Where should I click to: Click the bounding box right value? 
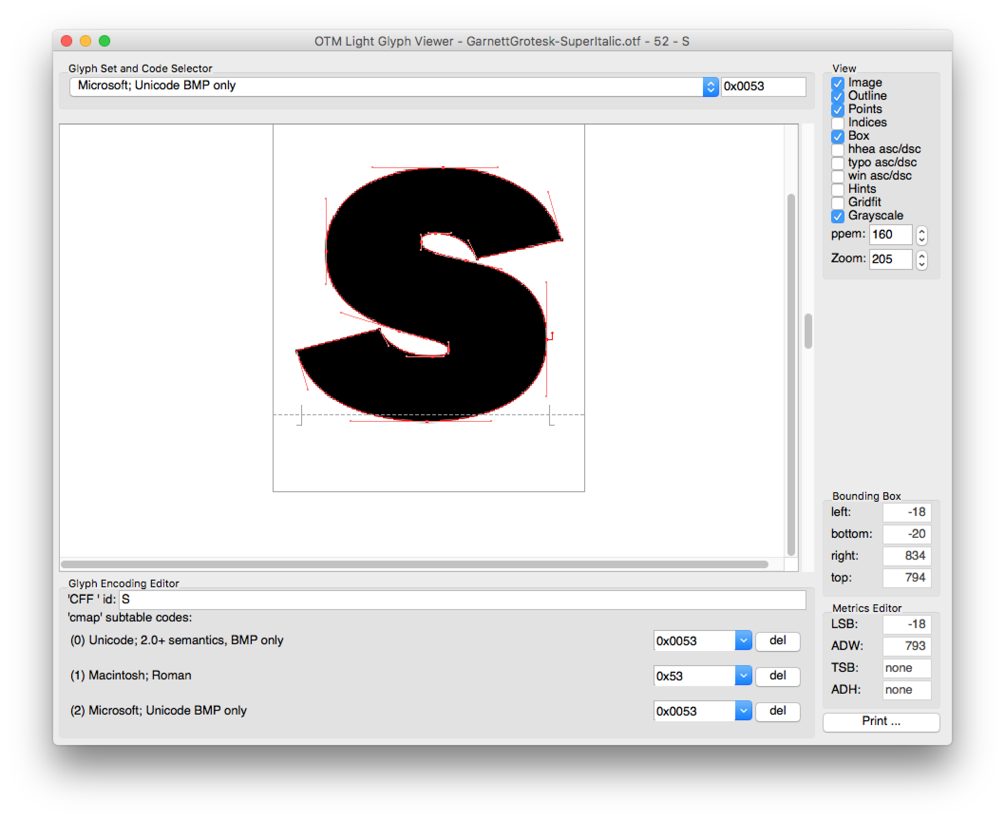click(x=907, y=556)
